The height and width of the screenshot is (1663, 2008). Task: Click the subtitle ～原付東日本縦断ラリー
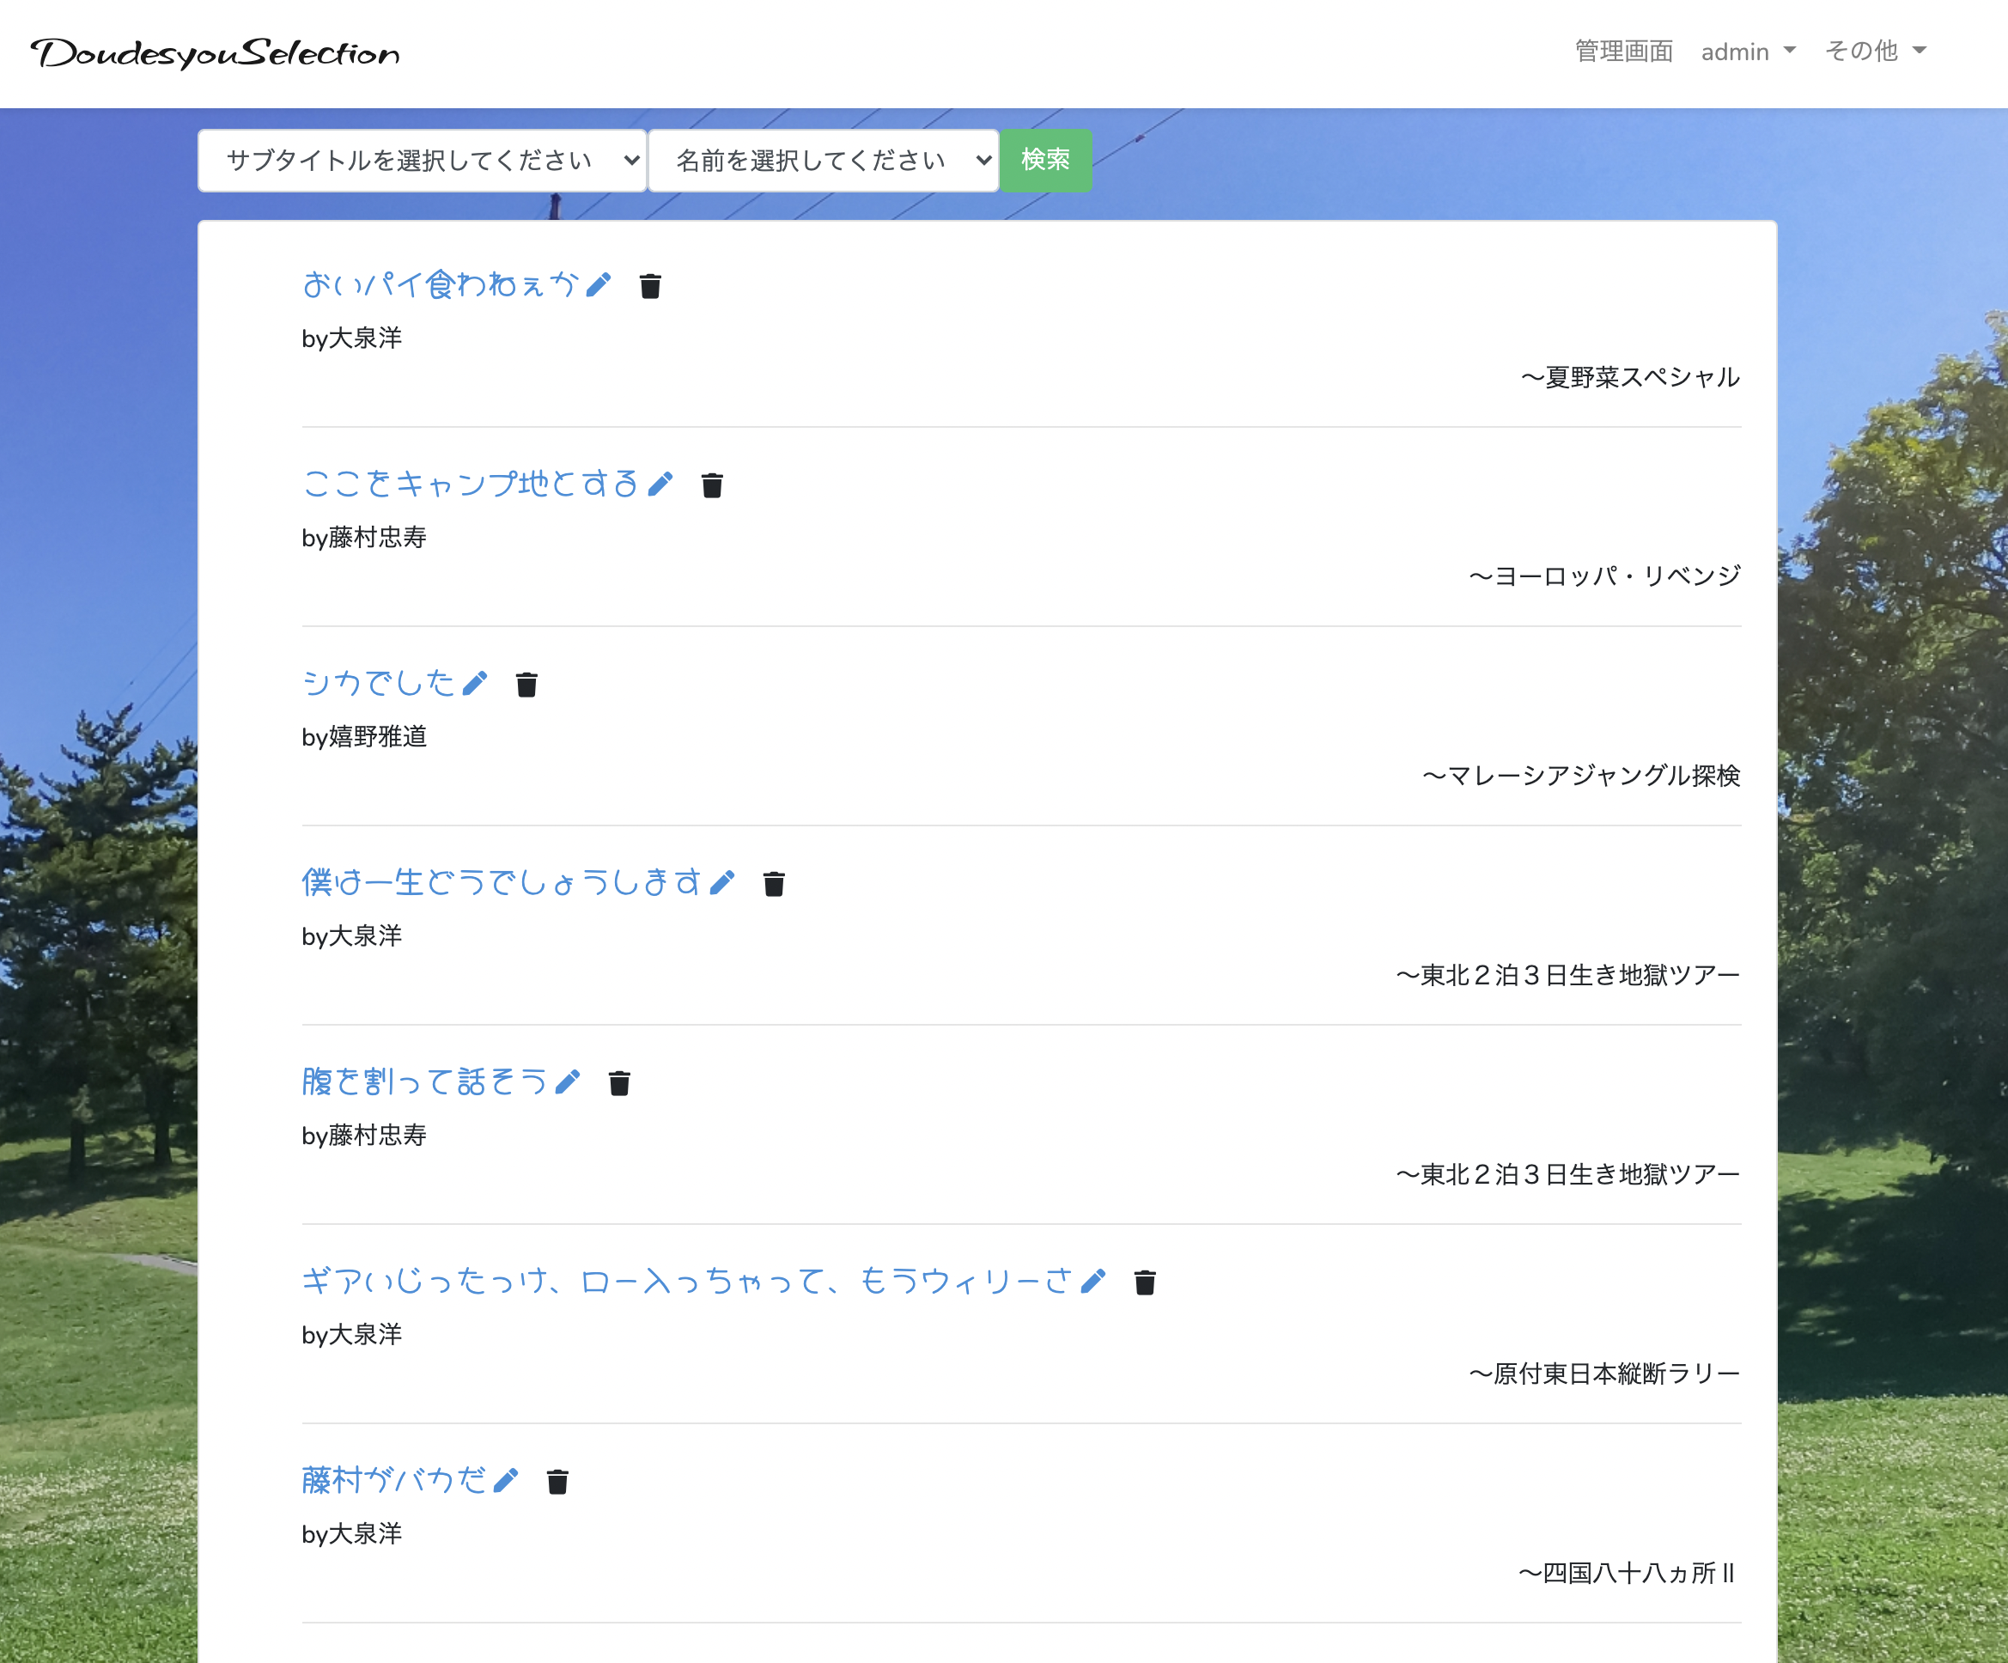pos(1604,1374)
